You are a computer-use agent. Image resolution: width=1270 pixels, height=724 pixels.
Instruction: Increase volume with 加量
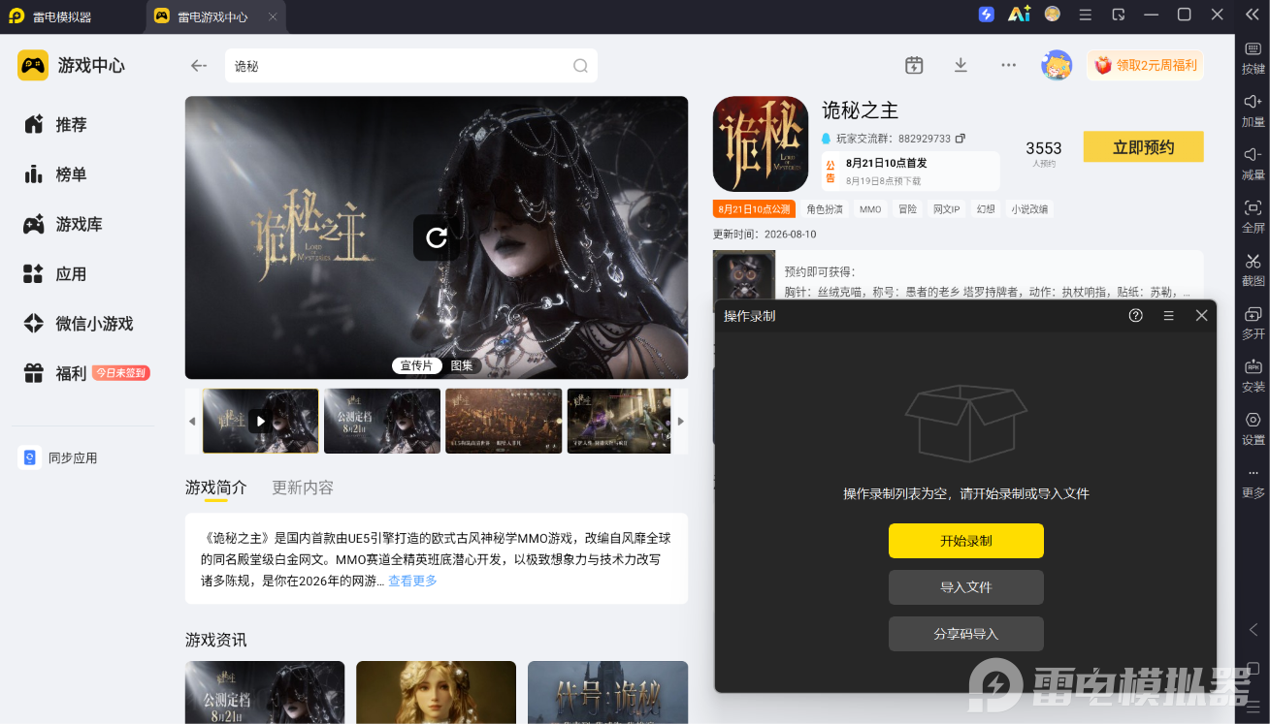(x=1254, y=110)
